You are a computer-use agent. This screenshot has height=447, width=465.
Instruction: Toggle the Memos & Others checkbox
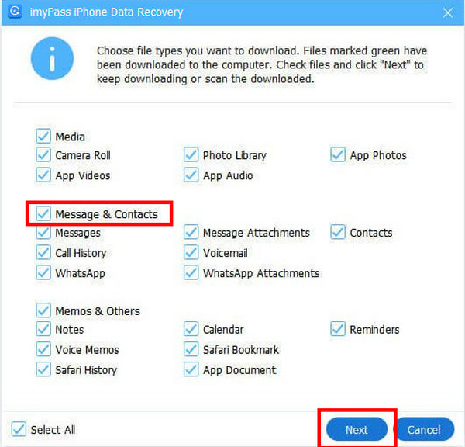point(43,310)
